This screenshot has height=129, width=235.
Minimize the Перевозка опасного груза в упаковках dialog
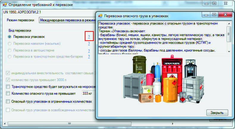click(x=206, y=15)
